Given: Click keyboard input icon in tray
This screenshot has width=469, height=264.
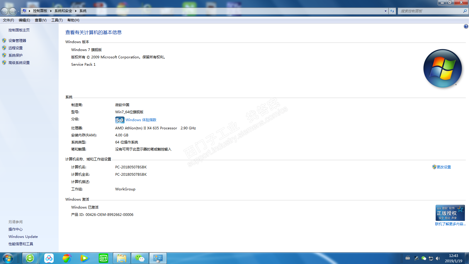Looking at the screenshot, I should [x=408, y=258].
